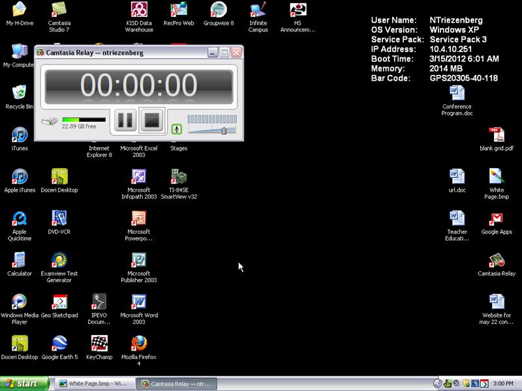Select Examview Test Generator icon
The height and width of the screenshot is (391, 522).
coord(59,267)
